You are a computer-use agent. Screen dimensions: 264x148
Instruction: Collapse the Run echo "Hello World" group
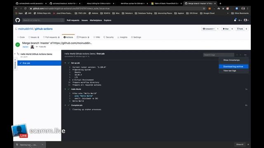coord(73,93)
